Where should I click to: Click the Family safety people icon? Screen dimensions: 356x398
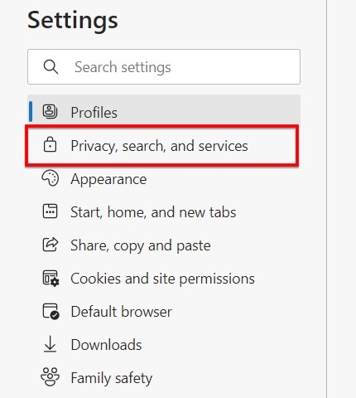click(50, 376)
